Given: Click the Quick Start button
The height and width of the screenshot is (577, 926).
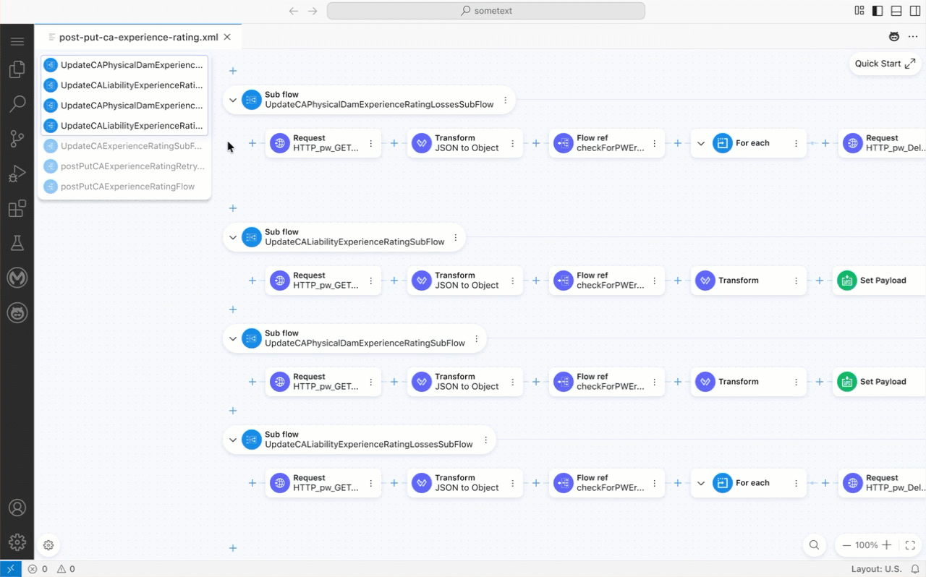Looking at the screenshot, I should coord(884,64).
